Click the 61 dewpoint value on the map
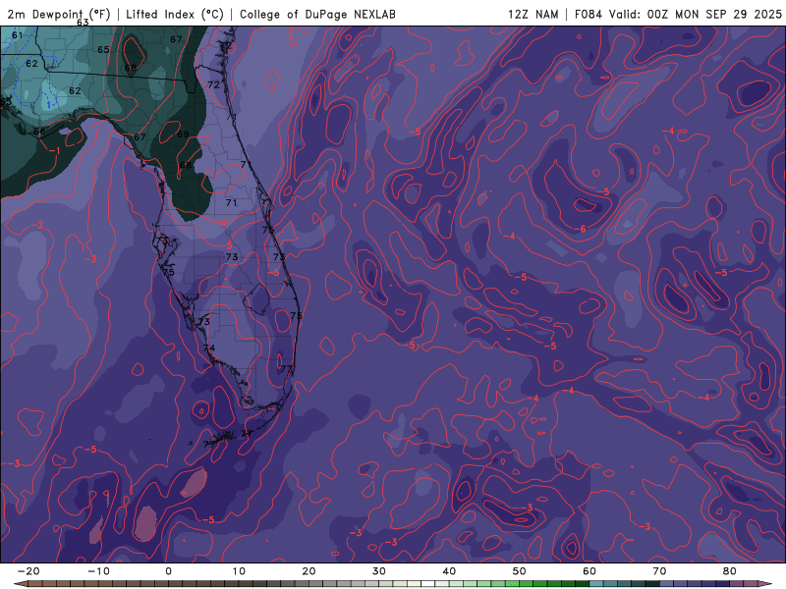The height and width of the screenshot is (589, 786). (17, 35)
